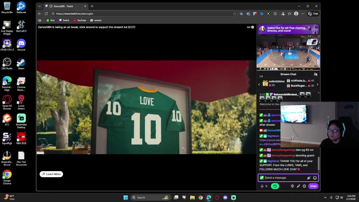Image resolution: width=359 pixels, height=202 pixels.
Task: Click the chat scrollbar thumb
Action: (318, 164)
